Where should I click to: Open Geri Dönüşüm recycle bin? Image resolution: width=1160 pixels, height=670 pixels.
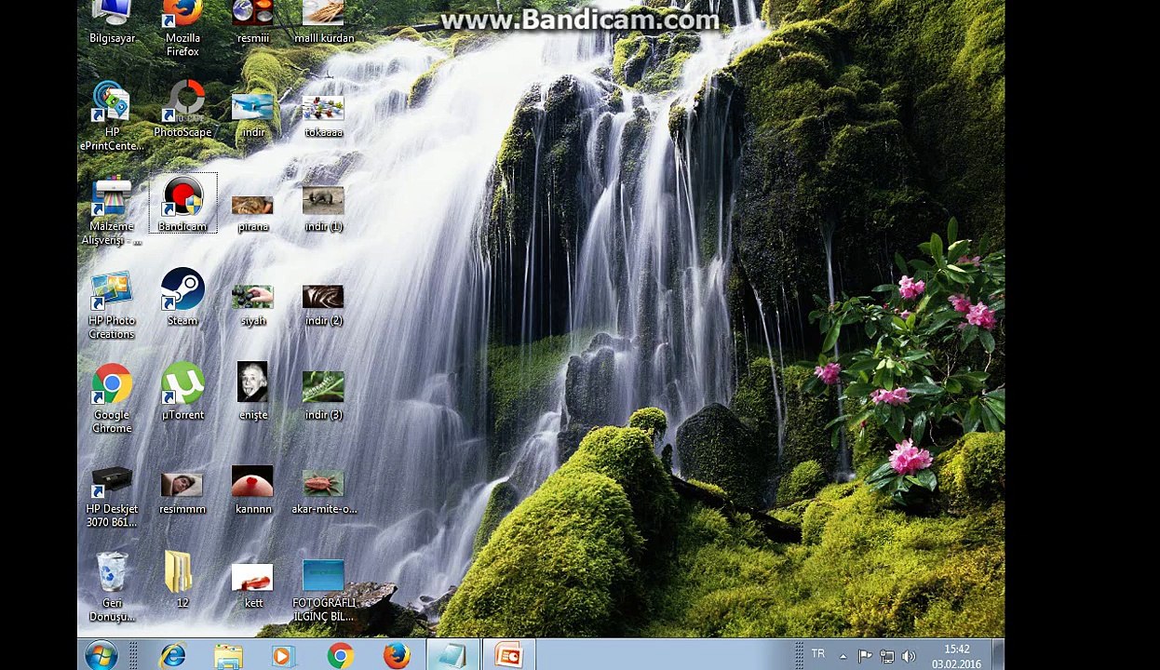coord(112,587)
